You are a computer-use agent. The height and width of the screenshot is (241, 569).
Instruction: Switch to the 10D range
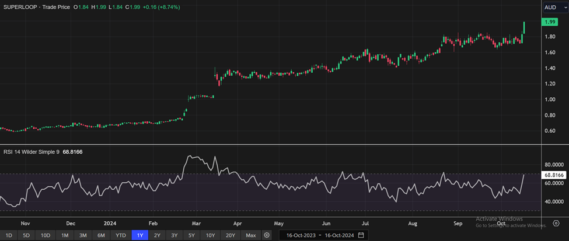tap(46, 235)
